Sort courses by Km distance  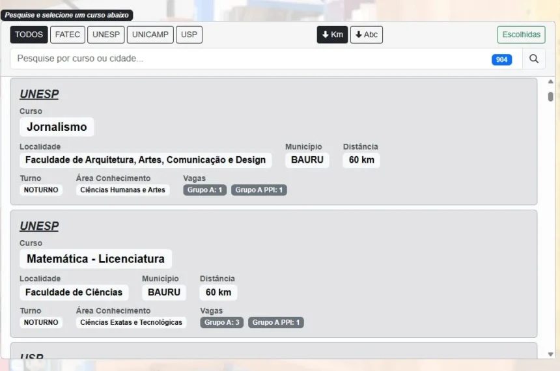tap(332, 34)
